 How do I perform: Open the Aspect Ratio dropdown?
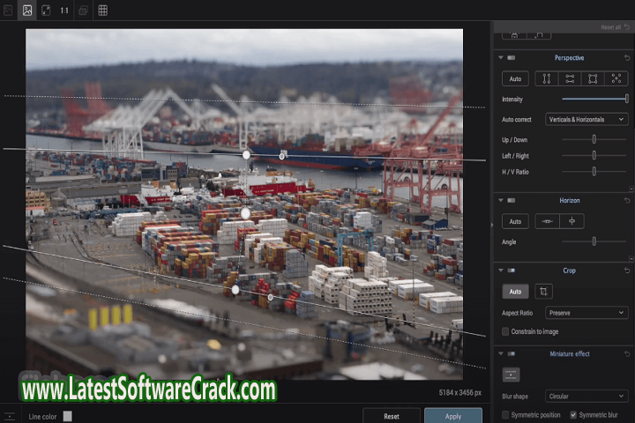point(586,313)
